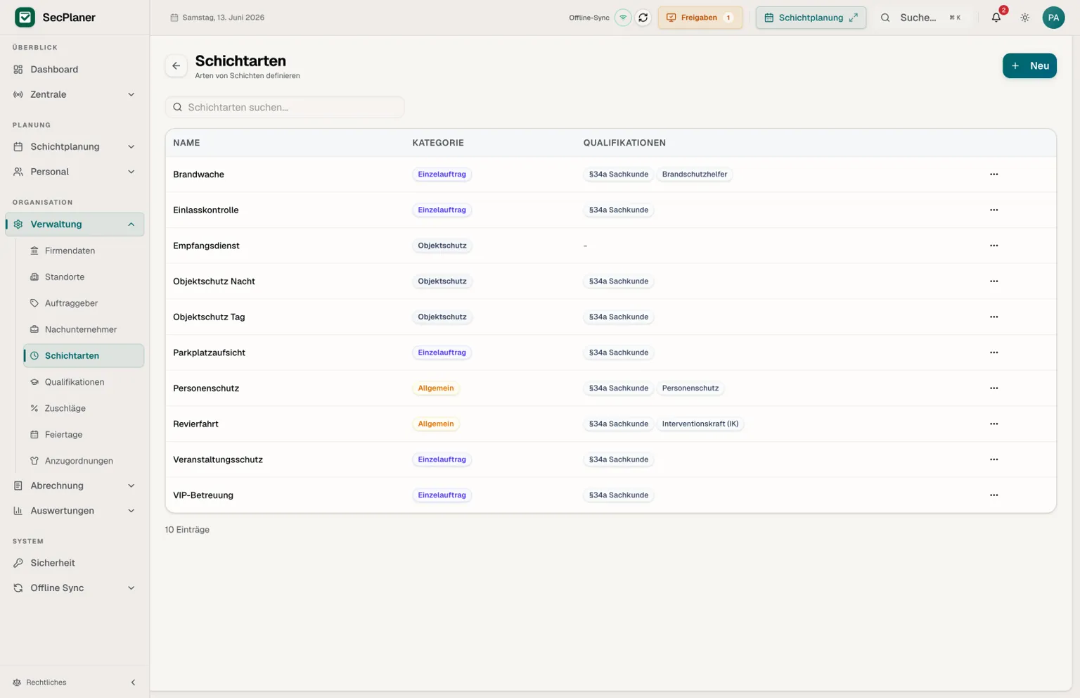Click the Einzelauftrag tag in VIP-Betreuung row

pos(442,495)
